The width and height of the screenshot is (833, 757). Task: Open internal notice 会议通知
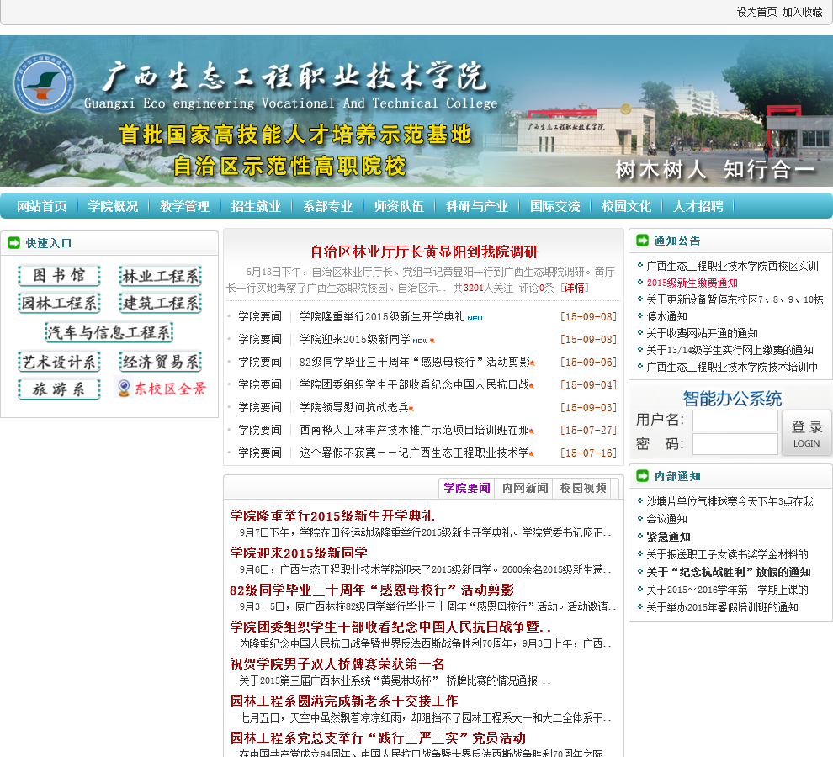click(x=666, y=519)
